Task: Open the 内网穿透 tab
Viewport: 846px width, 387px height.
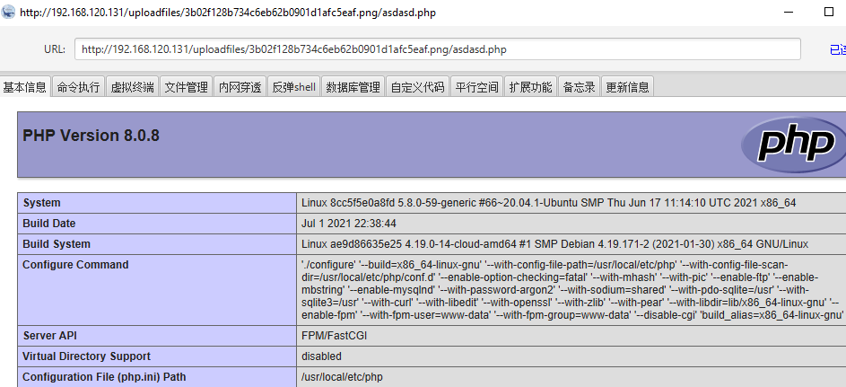Action: coord(240,87)
